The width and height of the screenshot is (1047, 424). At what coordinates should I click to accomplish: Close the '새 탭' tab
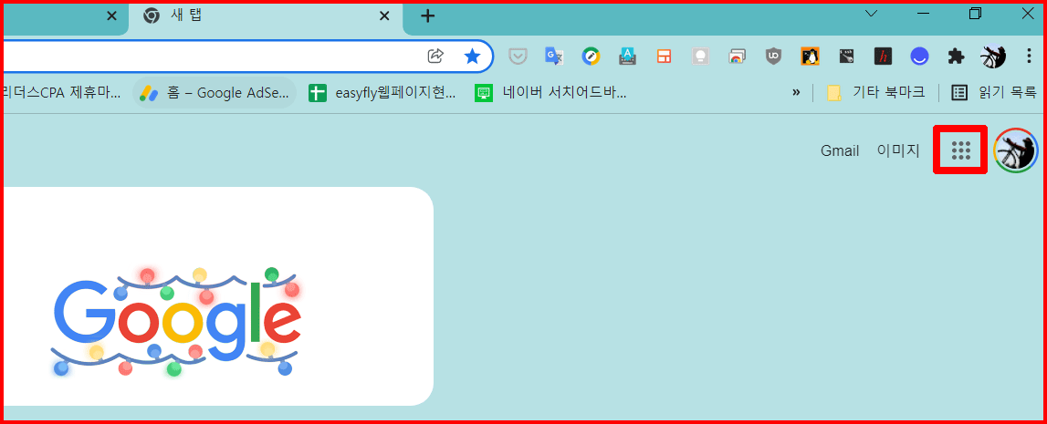pos(384,16)
